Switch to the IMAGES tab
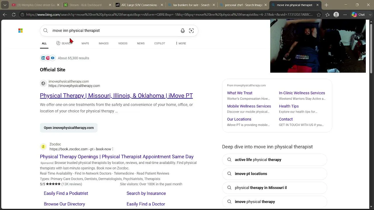 103,43
